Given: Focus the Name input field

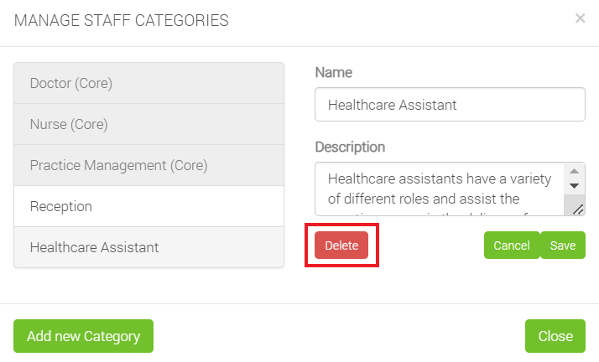Looking at the screenshot, I should 449,105.
